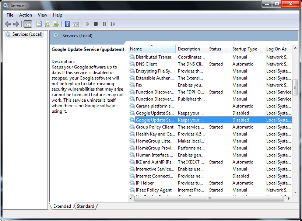
Task: Click the vertical scrollbar thumb
Action: pos(295,87)
